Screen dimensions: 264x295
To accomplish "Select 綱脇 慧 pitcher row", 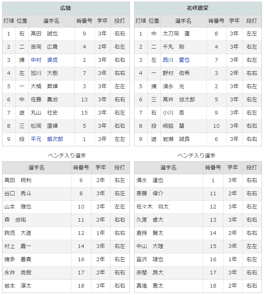I will tap(173, 126).
